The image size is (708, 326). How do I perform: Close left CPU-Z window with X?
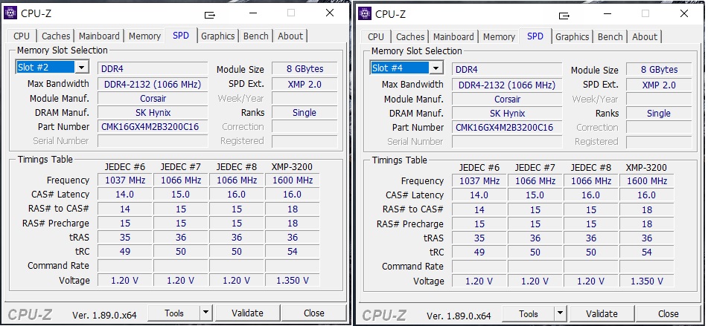tap(330, 13)
